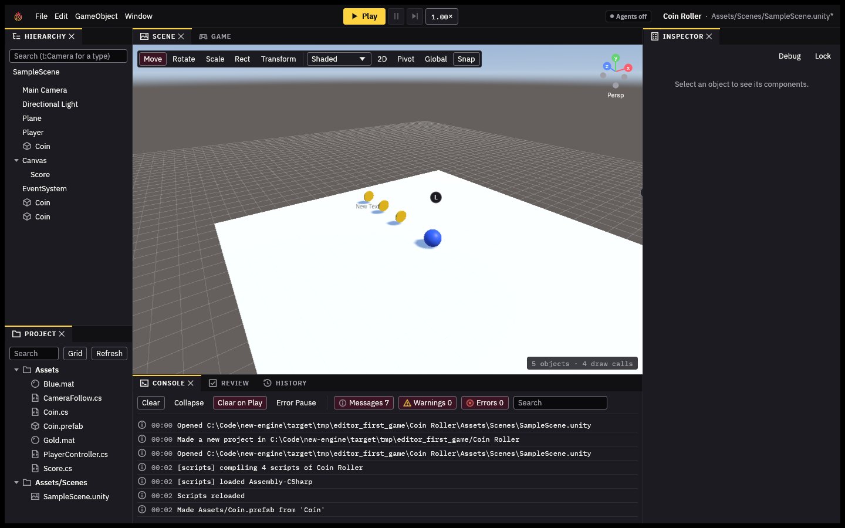Click the Refresh button in Project panel
Viewport: 845px width, 528px height.
pos(109,354)
